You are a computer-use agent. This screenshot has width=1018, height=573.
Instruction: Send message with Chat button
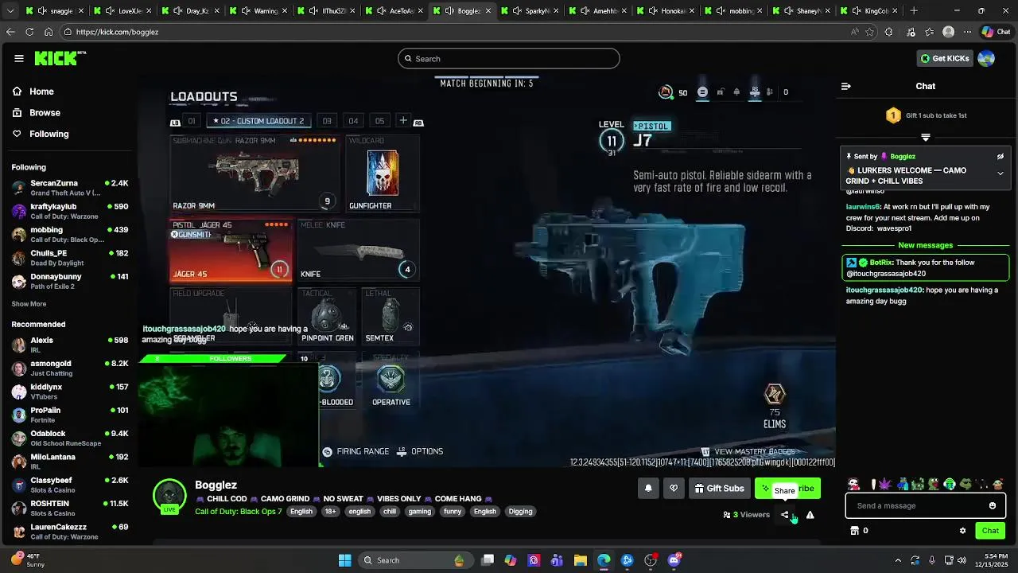(990, 531)
